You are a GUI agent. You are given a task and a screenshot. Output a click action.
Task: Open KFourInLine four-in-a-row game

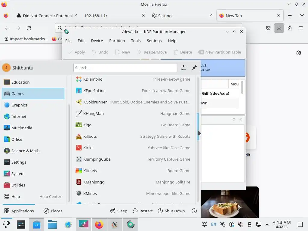[x=133, y=91]
